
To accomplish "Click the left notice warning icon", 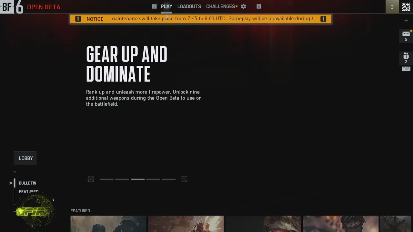I will click(x=78, y=19).
